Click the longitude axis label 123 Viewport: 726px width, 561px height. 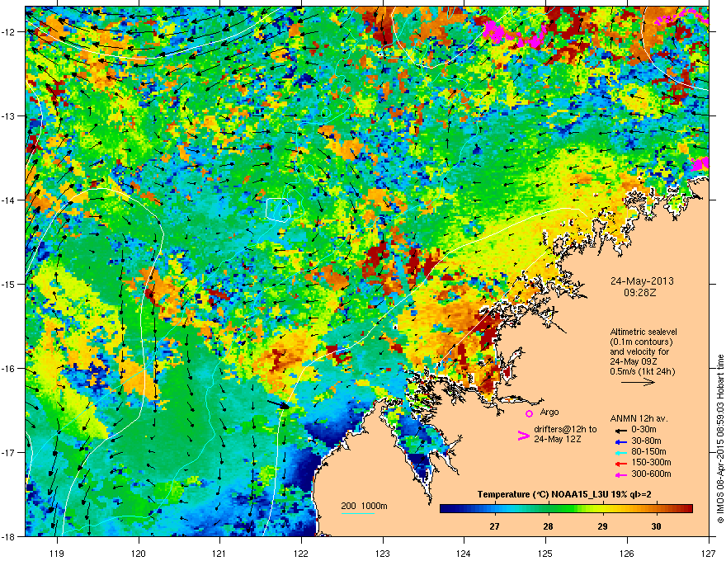[383, 553]
